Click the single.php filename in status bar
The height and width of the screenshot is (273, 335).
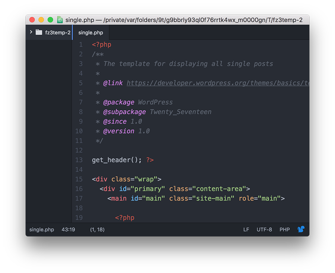(x=42, y=229)
